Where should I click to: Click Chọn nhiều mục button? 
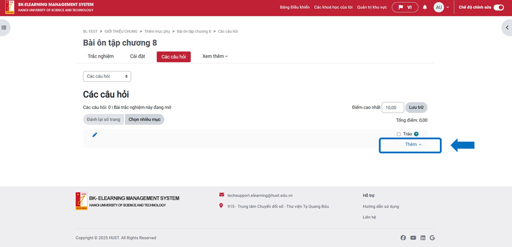coord(145,119)
